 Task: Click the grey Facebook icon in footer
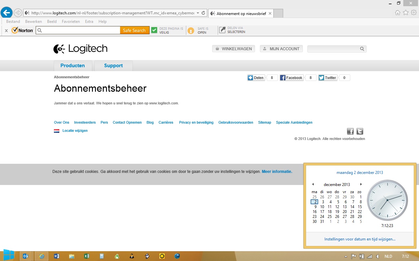(x=350, y=131)
